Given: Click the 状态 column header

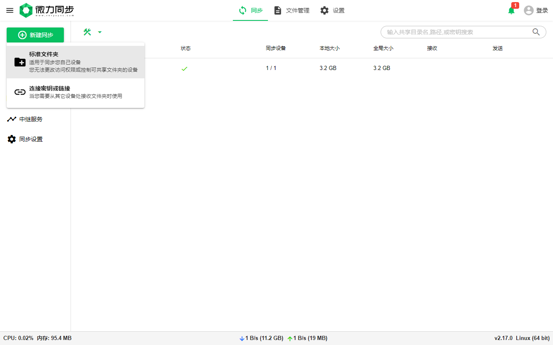Looking at the screenshot, I should point(186,48).
